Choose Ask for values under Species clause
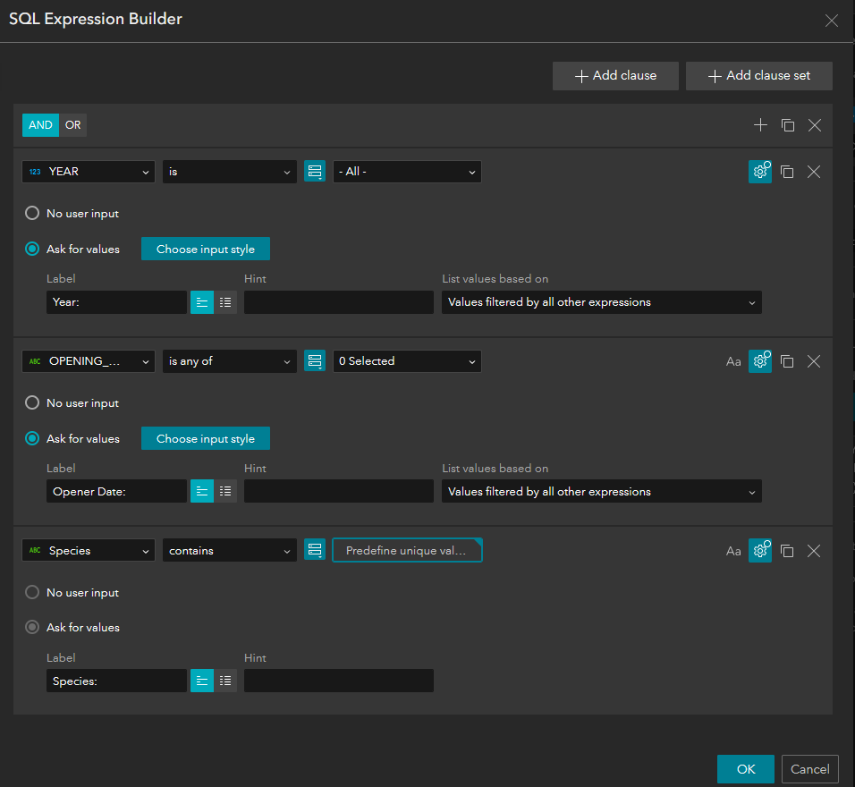 [x=32, y=628]
